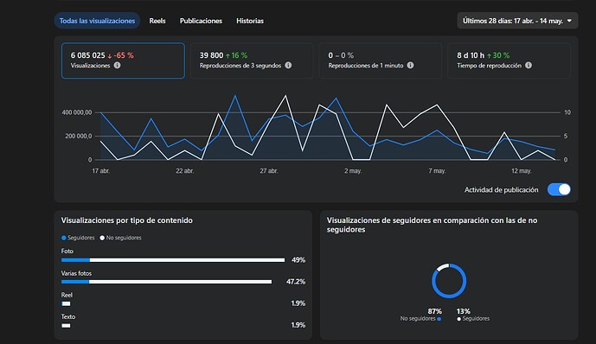Open info icon for Reproducciones de 1 minuto
This screenshot has height=344, width=596.
point(411,66)
